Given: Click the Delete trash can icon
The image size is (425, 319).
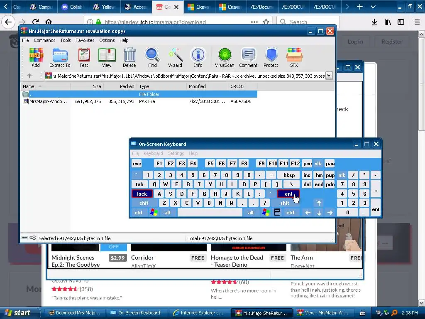Looking at the screenshot, I should [x=129, y=57].
